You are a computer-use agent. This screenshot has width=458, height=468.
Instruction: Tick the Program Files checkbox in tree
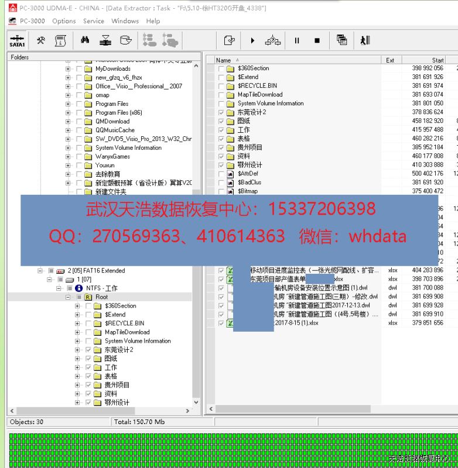(79, 104)
